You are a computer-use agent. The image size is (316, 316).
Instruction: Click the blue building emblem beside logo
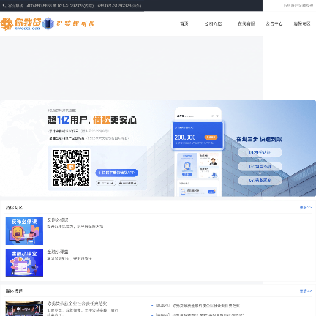click(48, 23)
